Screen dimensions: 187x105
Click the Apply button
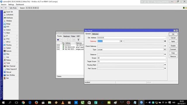173,41
